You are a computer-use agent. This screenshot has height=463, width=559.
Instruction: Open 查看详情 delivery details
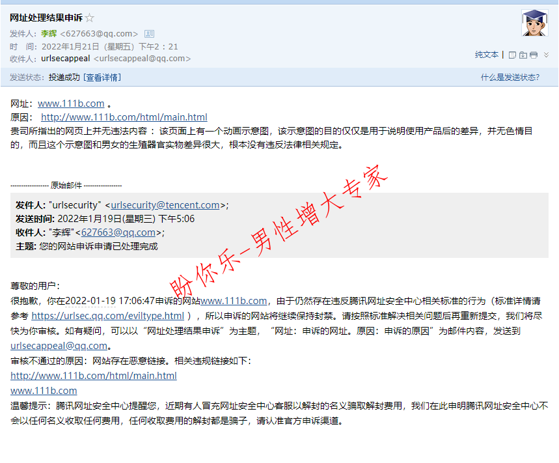(x=102, y=77)
